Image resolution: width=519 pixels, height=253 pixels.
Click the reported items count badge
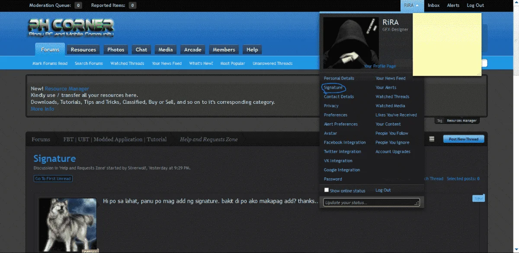tap(132, 6)
